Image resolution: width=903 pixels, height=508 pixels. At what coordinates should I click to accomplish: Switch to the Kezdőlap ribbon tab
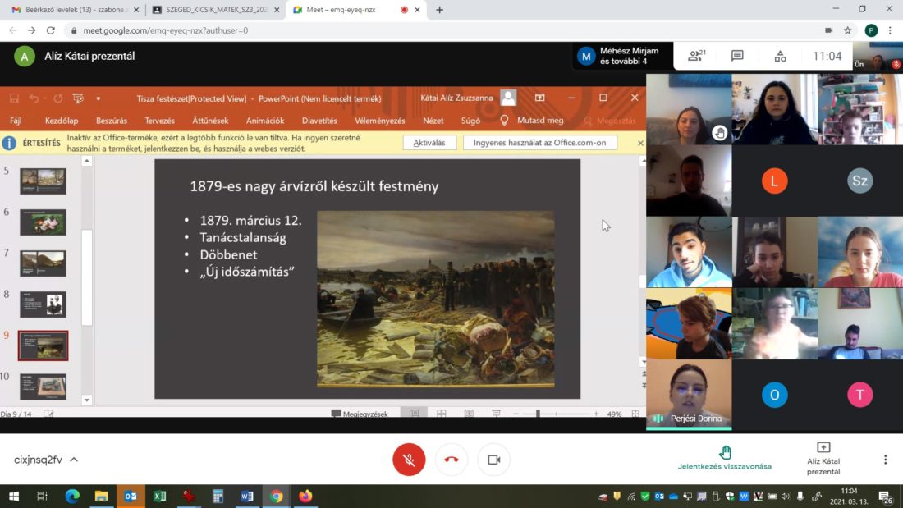click(x=61, y=121)
